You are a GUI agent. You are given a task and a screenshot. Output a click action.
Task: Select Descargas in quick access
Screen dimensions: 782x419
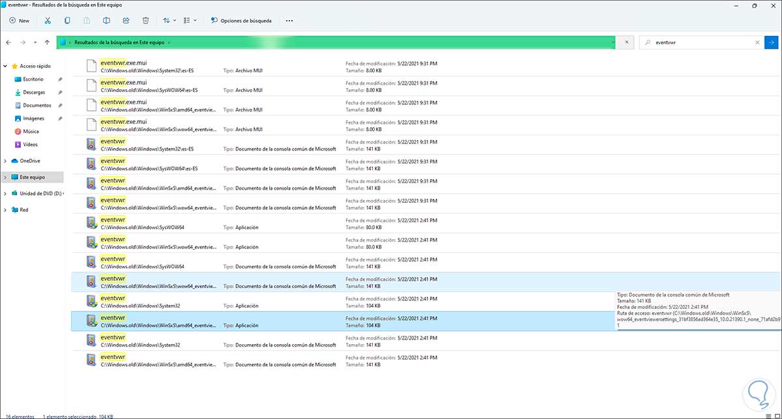click(33, 93)
